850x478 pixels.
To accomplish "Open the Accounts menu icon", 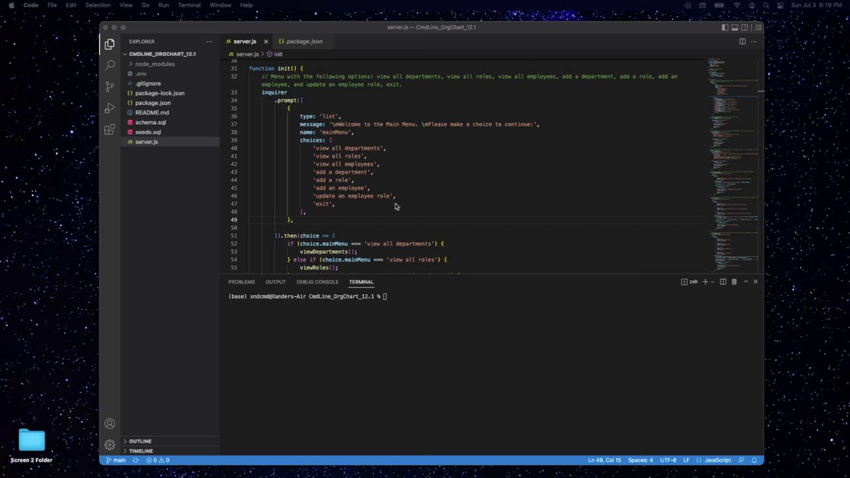I will (110, 424).
